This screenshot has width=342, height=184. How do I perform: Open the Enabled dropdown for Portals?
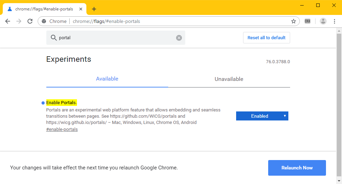(262, 116)
